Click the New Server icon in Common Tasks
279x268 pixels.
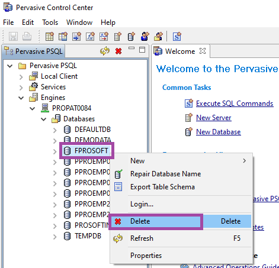click(188, 118)
